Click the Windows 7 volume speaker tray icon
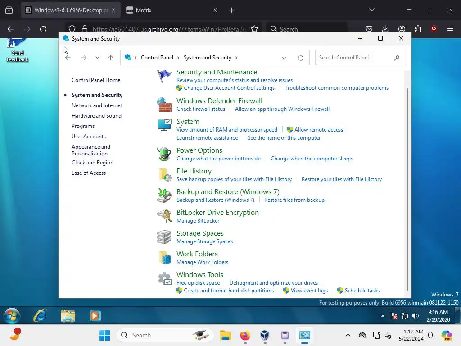 (416, 316)
